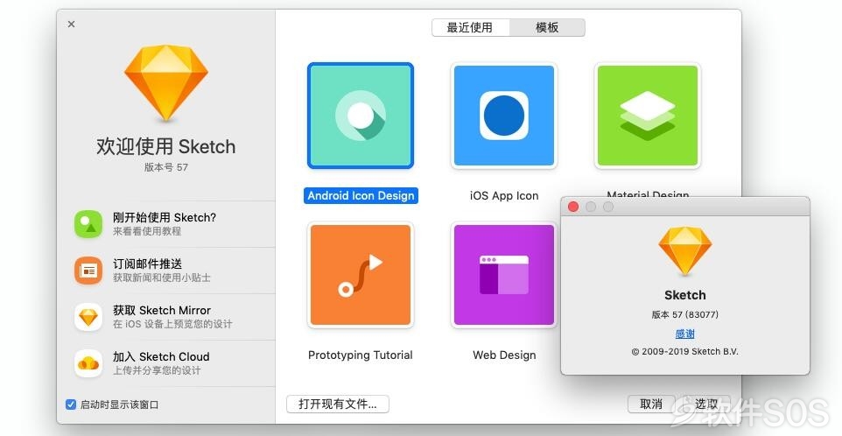Click the Prototyping Tutorial label
842x436 pixels.
point(361,355)
